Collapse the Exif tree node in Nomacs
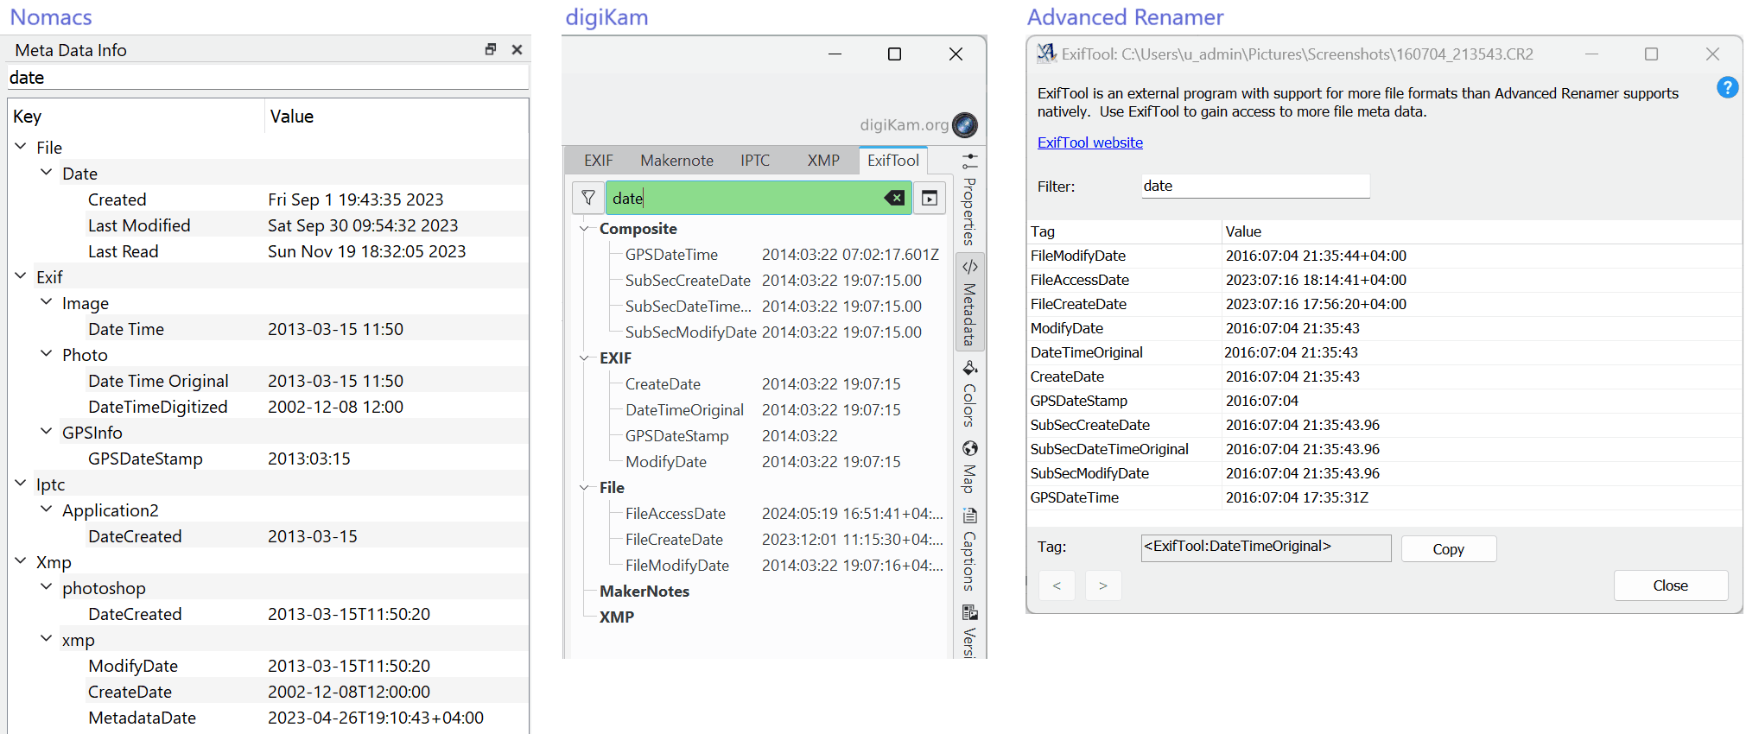 click(21, 276)
